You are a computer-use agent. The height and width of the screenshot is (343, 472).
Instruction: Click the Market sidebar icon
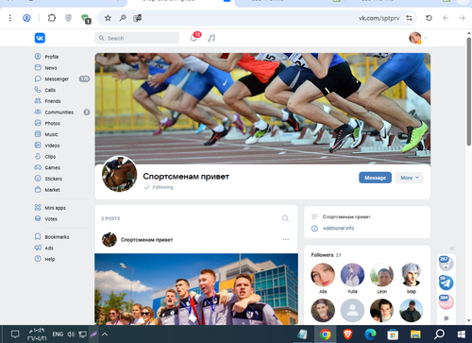point(38,189)
